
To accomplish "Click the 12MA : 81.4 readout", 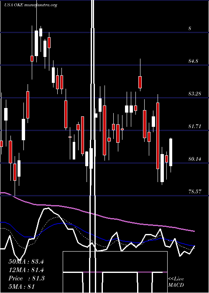I will [x=26, y=270].
